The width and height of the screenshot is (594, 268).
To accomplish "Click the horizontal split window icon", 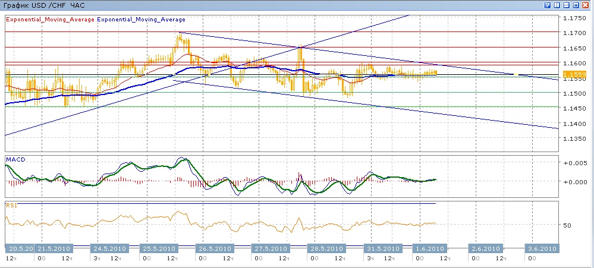I will [x=567, y=5].
